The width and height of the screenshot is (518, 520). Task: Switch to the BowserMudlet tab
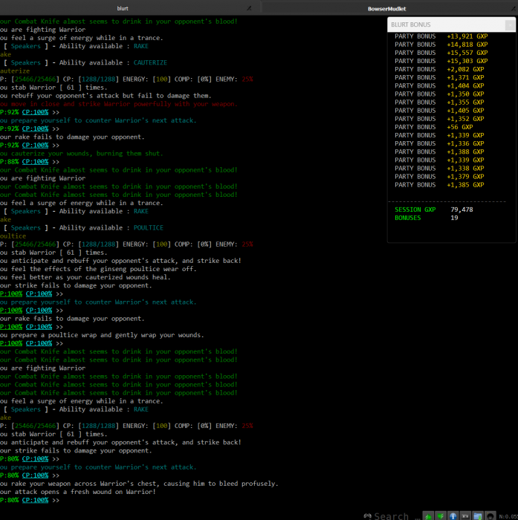(x=386, y=9)
